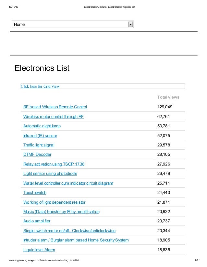This screenshot has width=207, height=267.
Task: Select Infrared (IR) sensor link
Action: (x=40, y=136)
